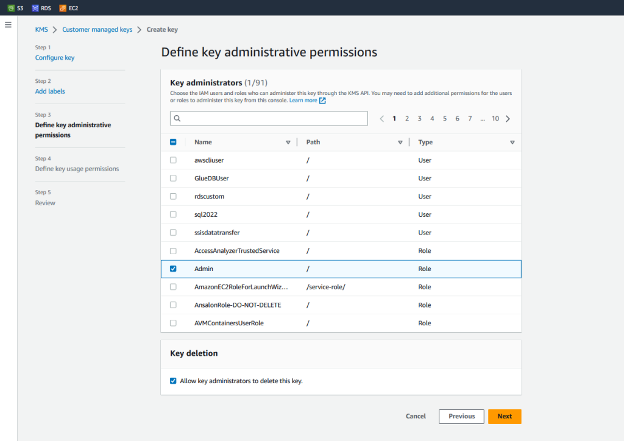Viewport: 624px width, 441px height.
Task: Click the sql2022 name cell
Action: tap(206, 214)
